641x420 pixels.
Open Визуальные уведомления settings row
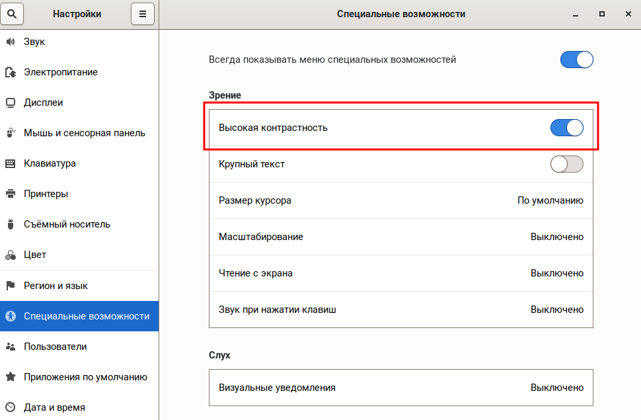pos(400,388)
